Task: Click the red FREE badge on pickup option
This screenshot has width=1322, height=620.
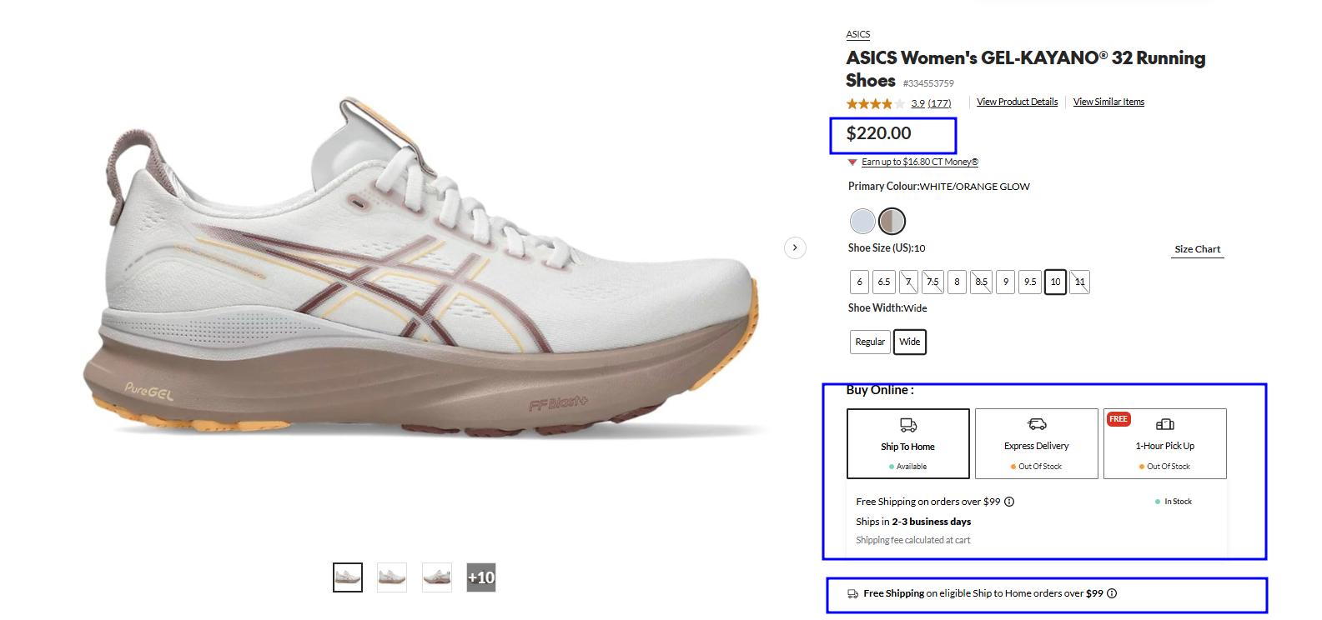Action: click(1118, 419)
